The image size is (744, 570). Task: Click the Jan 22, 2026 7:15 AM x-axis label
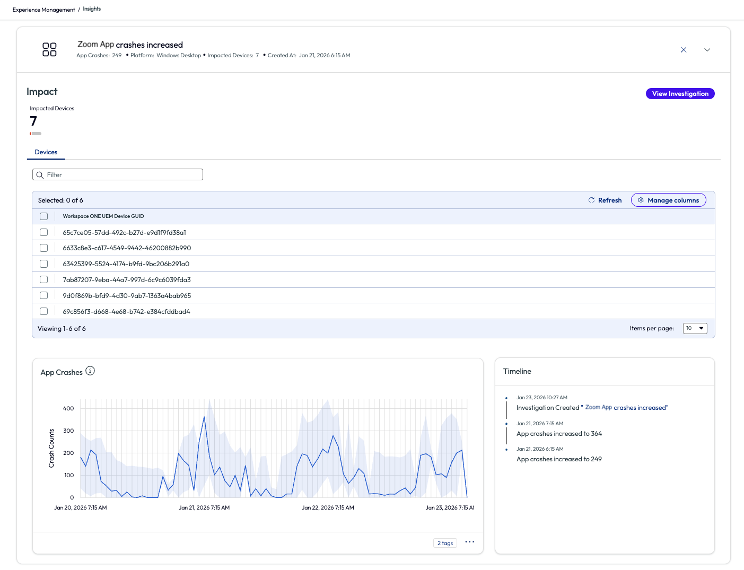(x=328, y=508)
